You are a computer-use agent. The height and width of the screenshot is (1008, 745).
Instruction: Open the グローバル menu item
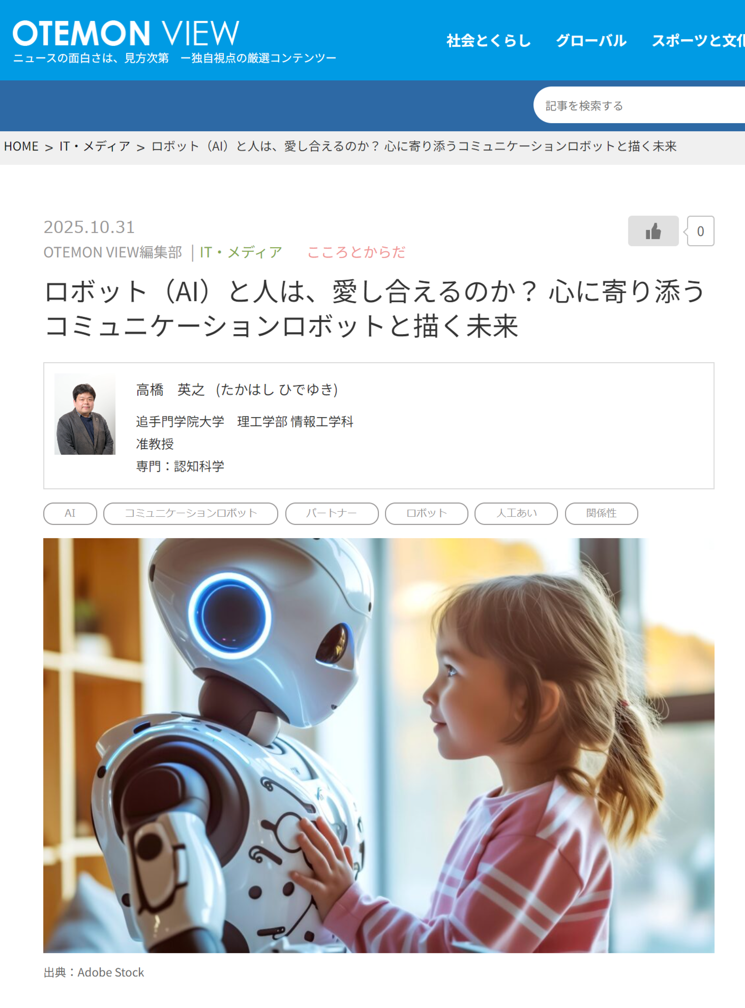coord(591,41)
